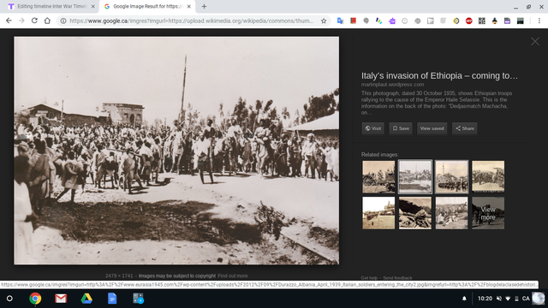Select the wheeled cannon related image
The image size is (548, 308).
pyautogui.click(x=378, y=177)
